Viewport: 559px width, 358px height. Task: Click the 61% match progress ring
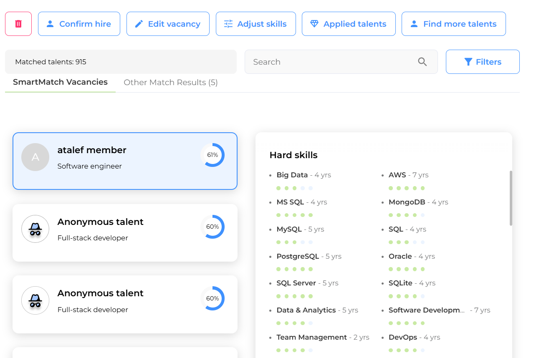tap(212, 155)
